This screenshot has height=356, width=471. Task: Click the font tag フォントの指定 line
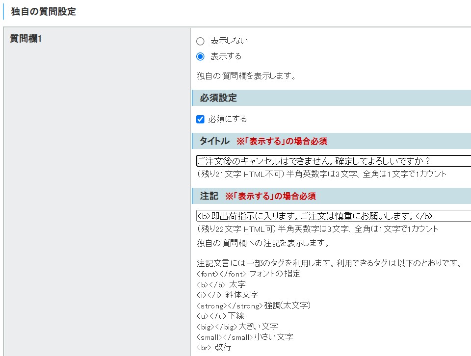coord(248,274)
